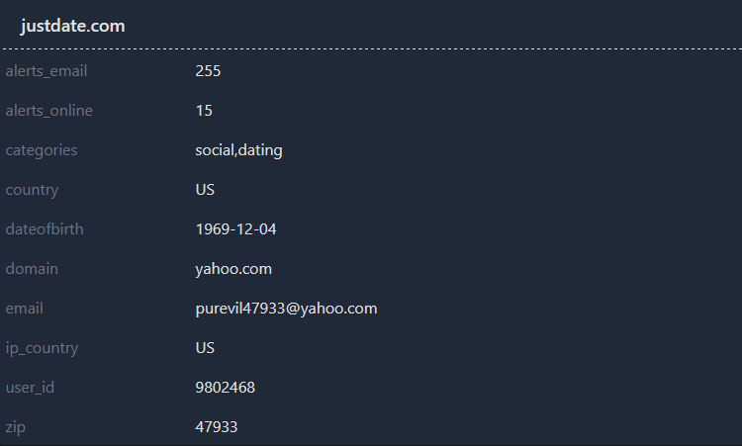
Task: Click the domain value yahoo.com
Action: point(233,269)
